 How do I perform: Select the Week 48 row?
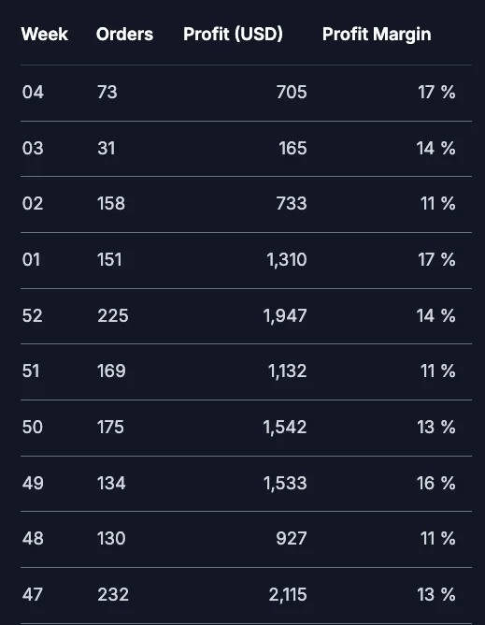[246, 539]
